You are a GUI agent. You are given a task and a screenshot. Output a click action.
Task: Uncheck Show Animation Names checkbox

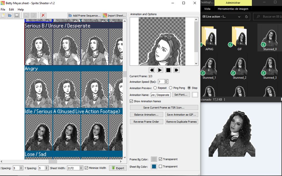131,101
